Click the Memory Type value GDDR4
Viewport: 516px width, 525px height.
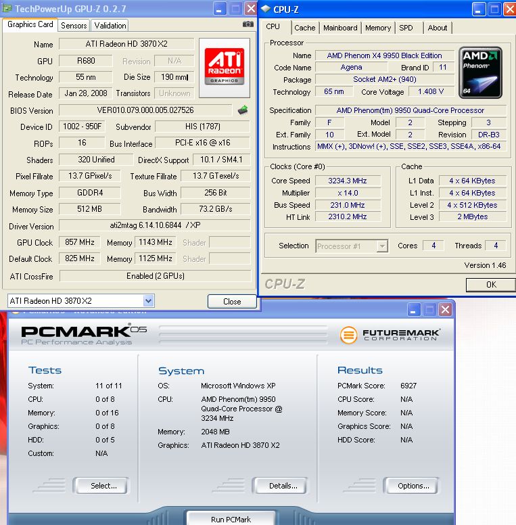pos(90,193)
